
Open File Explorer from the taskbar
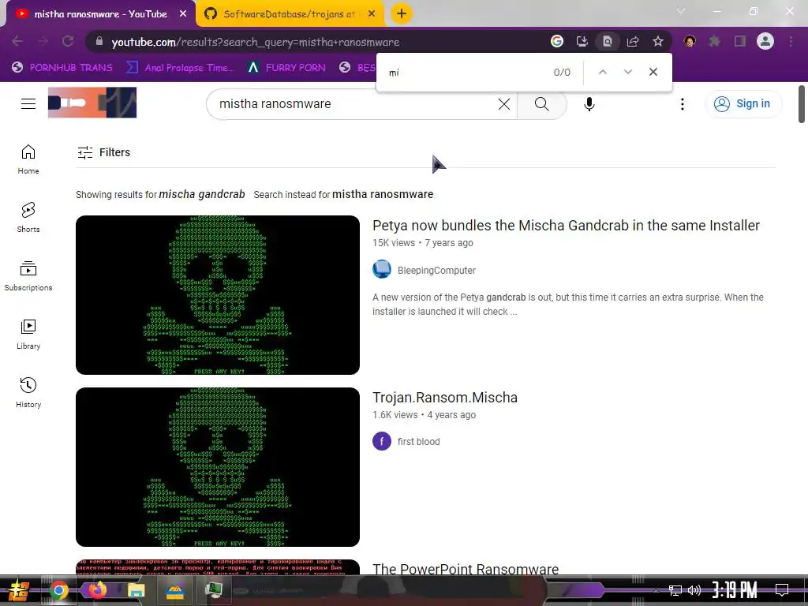tap(136, 590)
